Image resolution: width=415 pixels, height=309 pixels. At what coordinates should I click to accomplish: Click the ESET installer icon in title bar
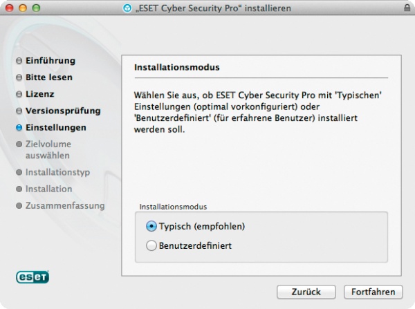[127, 8]
